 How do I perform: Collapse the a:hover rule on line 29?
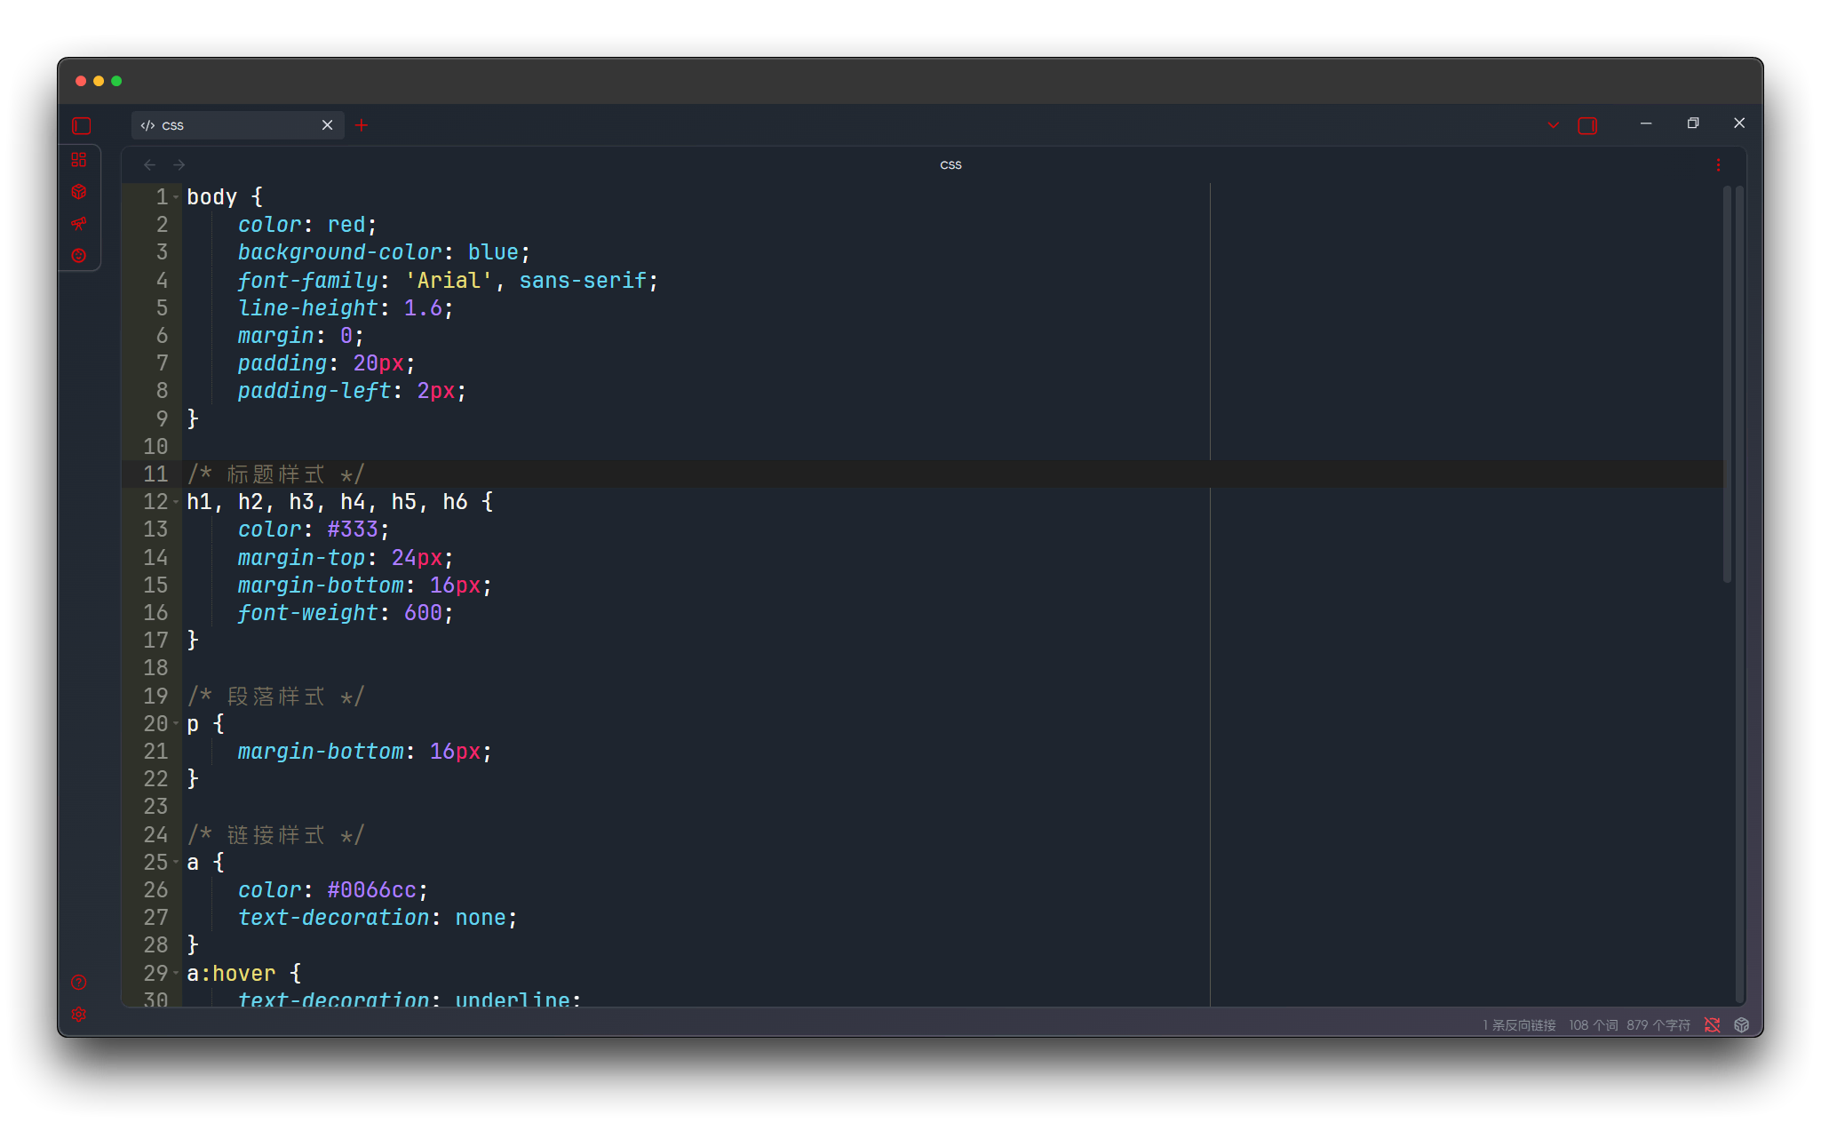pos(176,973)
